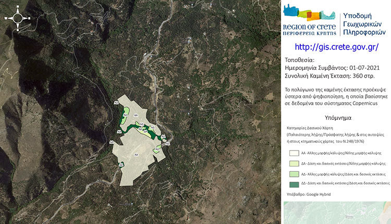Screen dimensions: 391x224
Task: Click the 'ΑΑ - Άλλης μορφής/κάλυψης' legend label
Action: pos(341,153)
